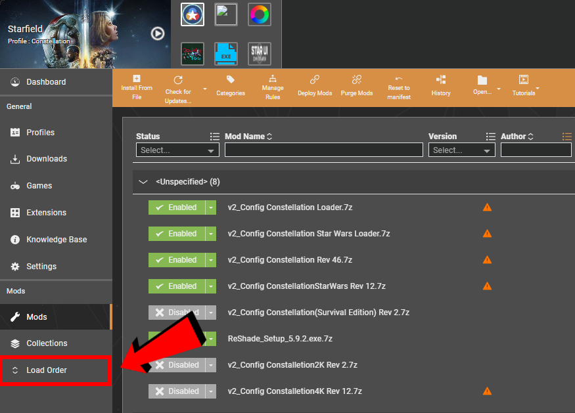Open Load Order in the sidebar
Screen dimensions: 575x413
point(56,370)
